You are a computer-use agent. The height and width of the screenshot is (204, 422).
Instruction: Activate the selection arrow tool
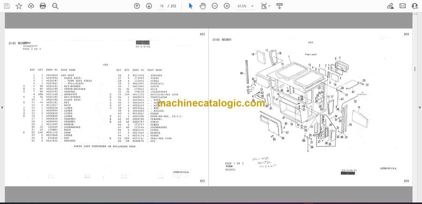[190, 6]
